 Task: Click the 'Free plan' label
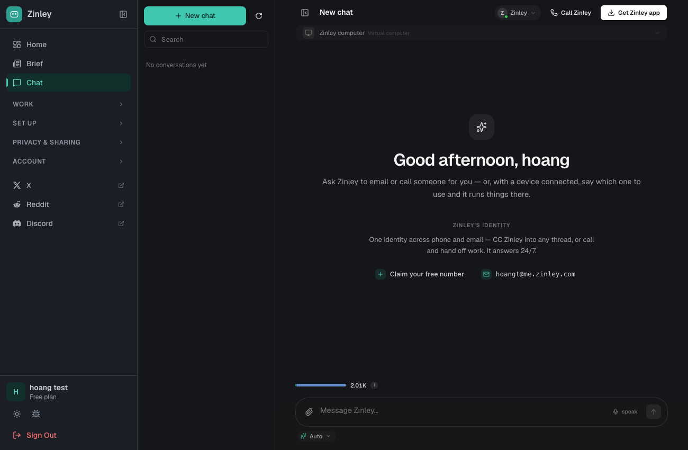tap(43, 397)
